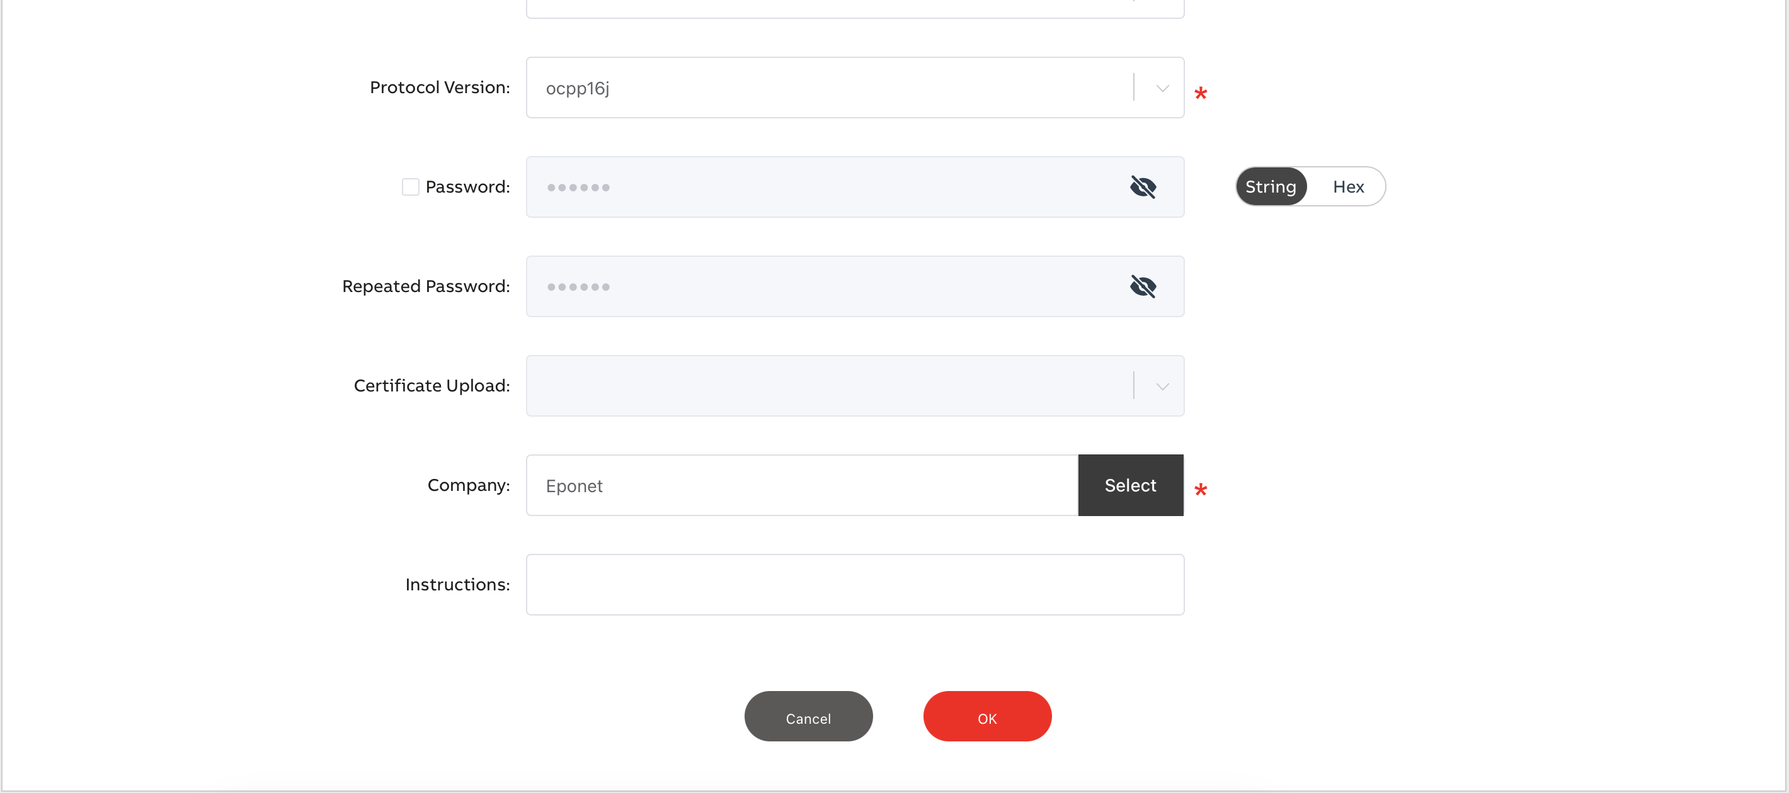
Task: Expand Protocol Version dropdown arrow
Action: tap(1162, 88)
